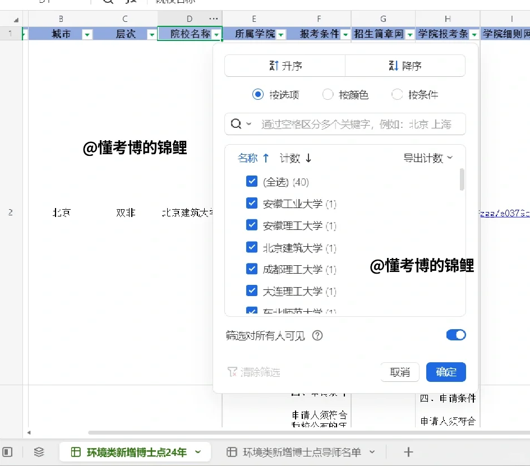Viewport: 530px width, 466px height.
Task: Click the horizontal scrollbar left arrow
Action: [29, 432]
